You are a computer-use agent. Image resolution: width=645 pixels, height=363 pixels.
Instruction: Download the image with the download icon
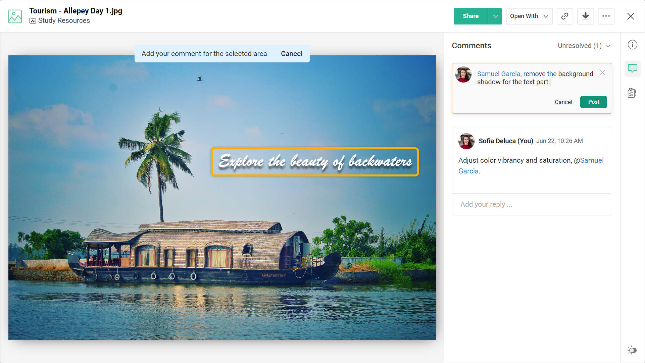(x=586, y=16)
